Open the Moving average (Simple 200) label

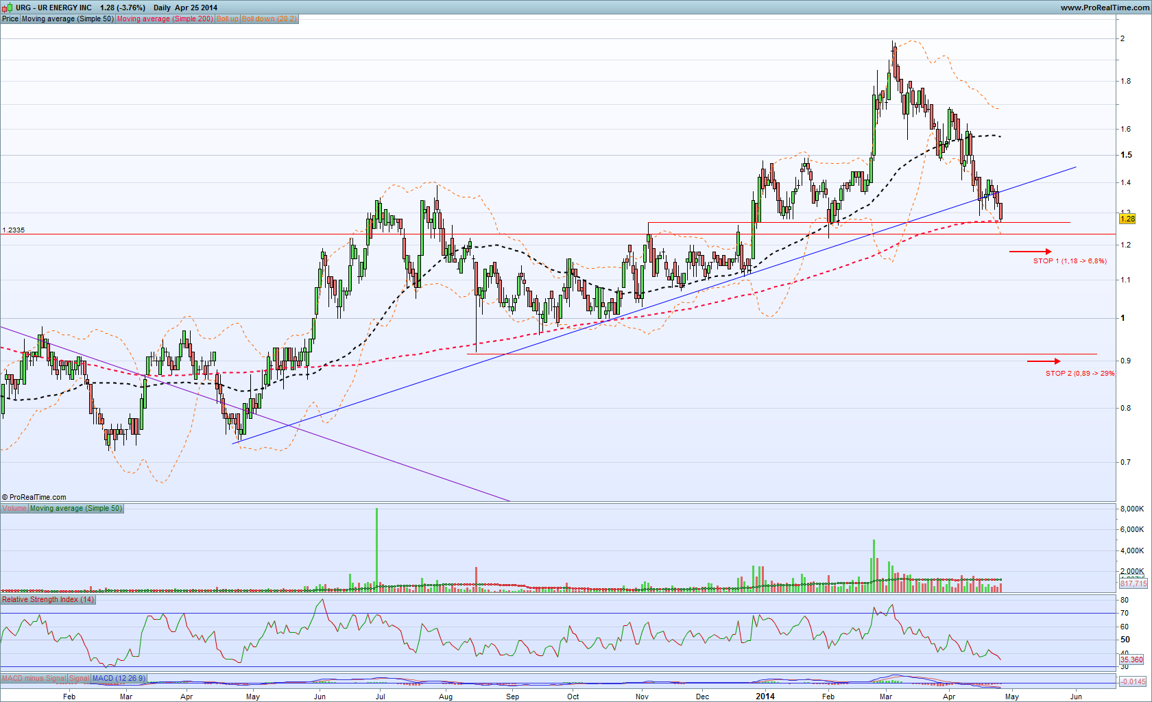point(165,19)
